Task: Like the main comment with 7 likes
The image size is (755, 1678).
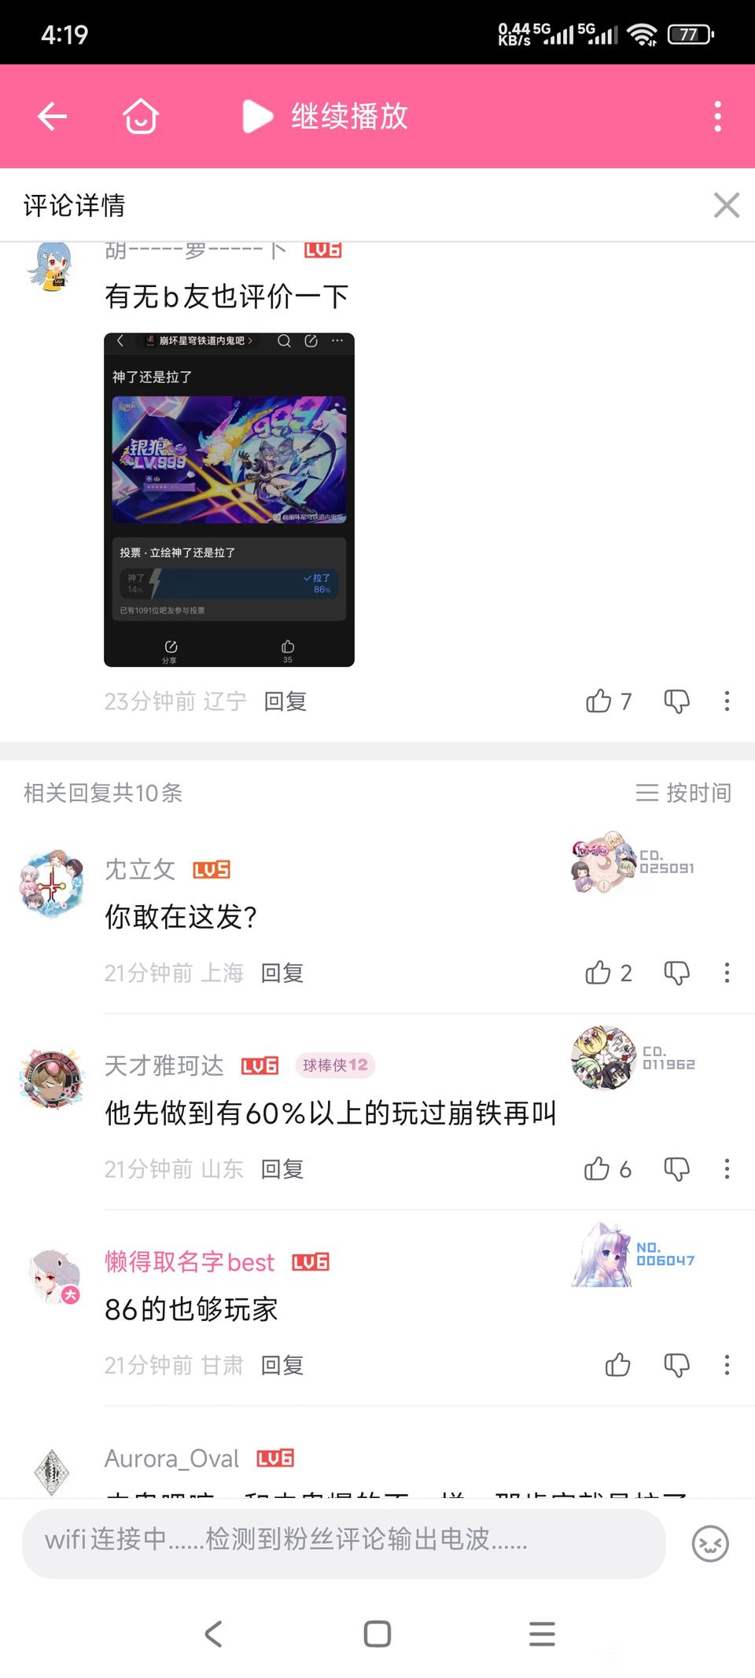Action: 608,701
